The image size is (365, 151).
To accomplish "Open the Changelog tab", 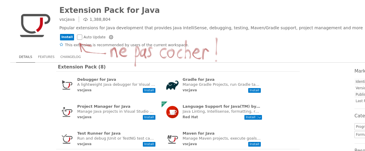I will 71,57.
